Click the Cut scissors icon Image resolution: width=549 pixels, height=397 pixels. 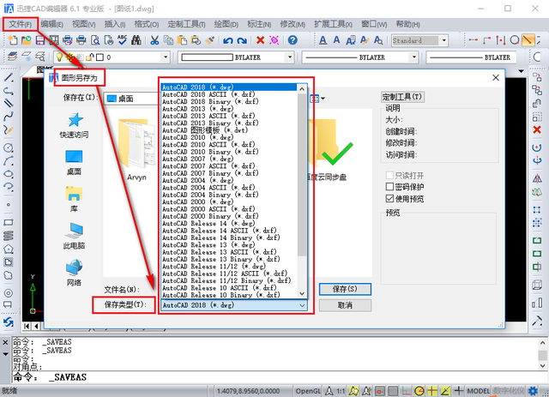click(154, 40)
